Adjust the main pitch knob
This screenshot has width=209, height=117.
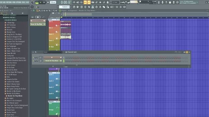[x=32, y=7]
